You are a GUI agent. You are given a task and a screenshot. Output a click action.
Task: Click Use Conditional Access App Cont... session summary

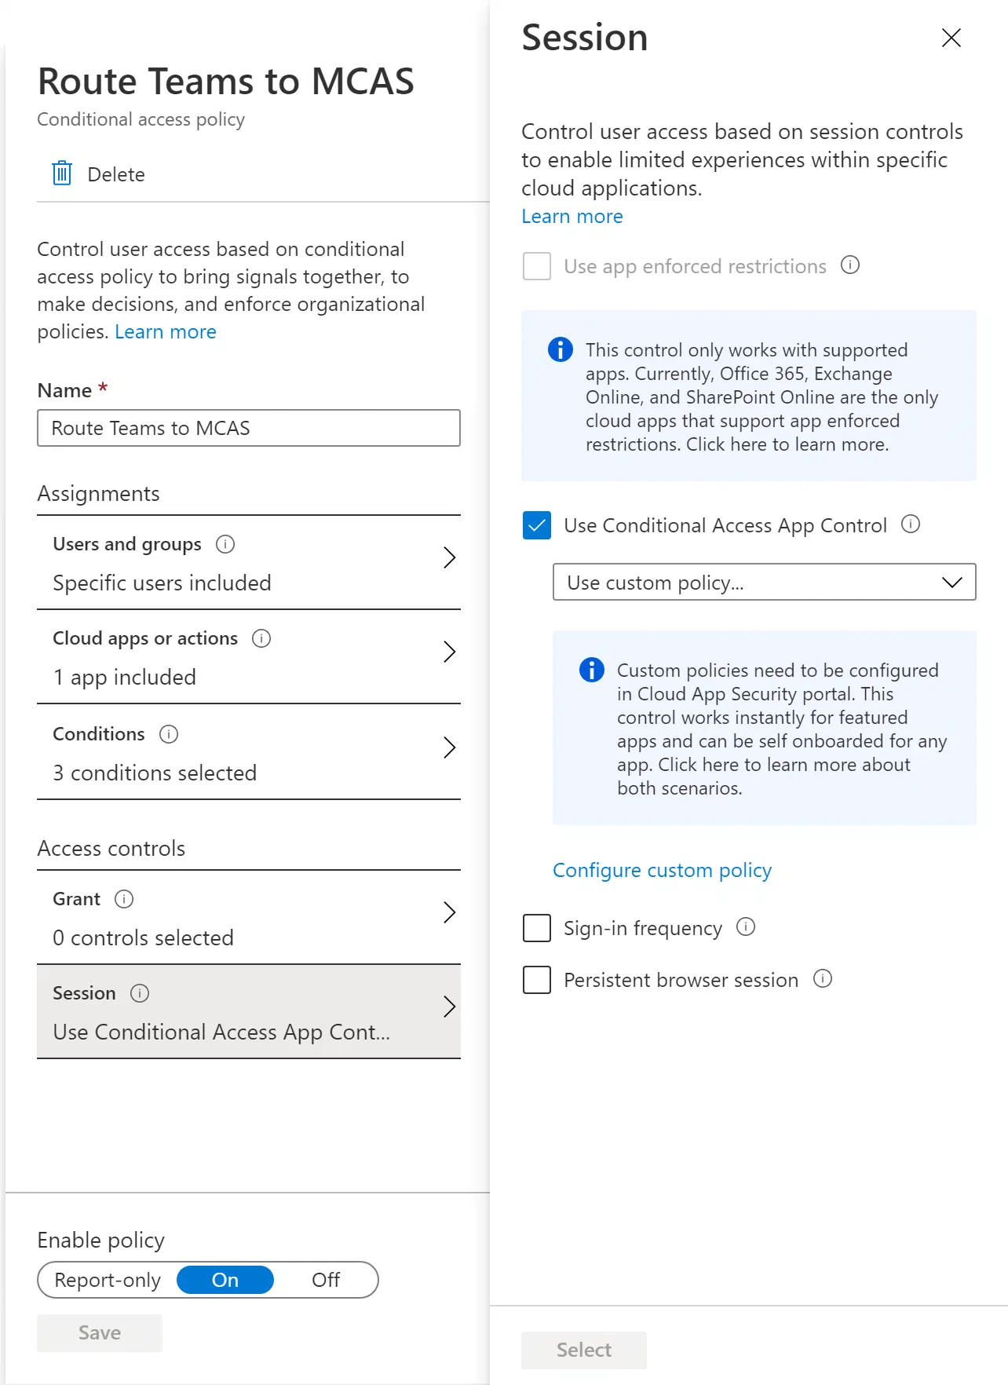(x=221, y=1032)
